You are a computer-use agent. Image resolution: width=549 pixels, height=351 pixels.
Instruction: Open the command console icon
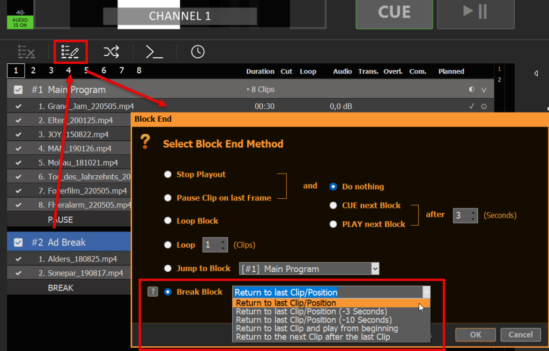[153, 52]
